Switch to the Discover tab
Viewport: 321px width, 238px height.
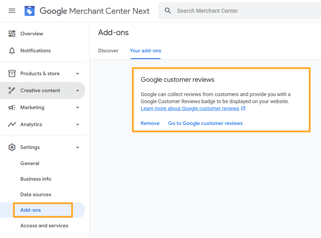(x=108, y=51)
